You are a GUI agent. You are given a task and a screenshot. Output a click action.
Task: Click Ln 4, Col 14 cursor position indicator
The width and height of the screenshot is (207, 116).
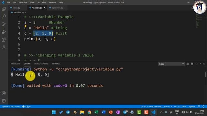click(151, 107)
